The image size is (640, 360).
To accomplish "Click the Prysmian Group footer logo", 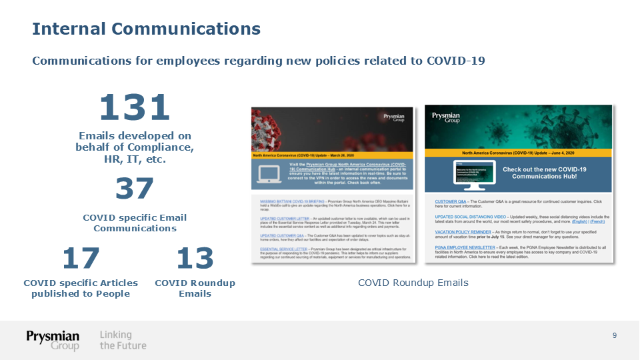I will [53, 340].
